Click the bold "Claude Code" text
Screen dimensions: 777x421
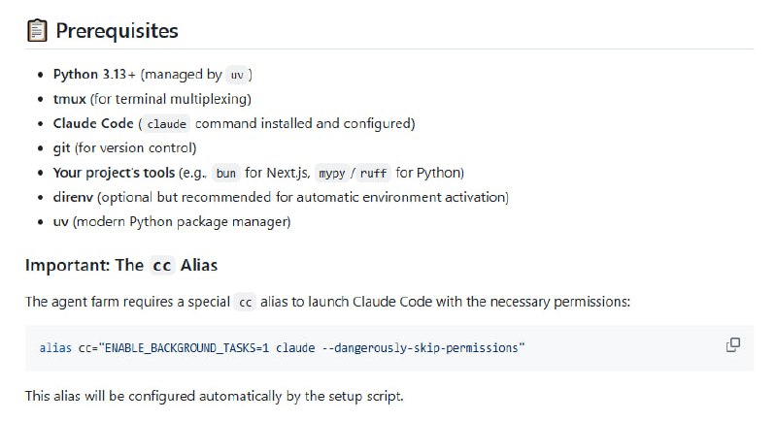93,124
